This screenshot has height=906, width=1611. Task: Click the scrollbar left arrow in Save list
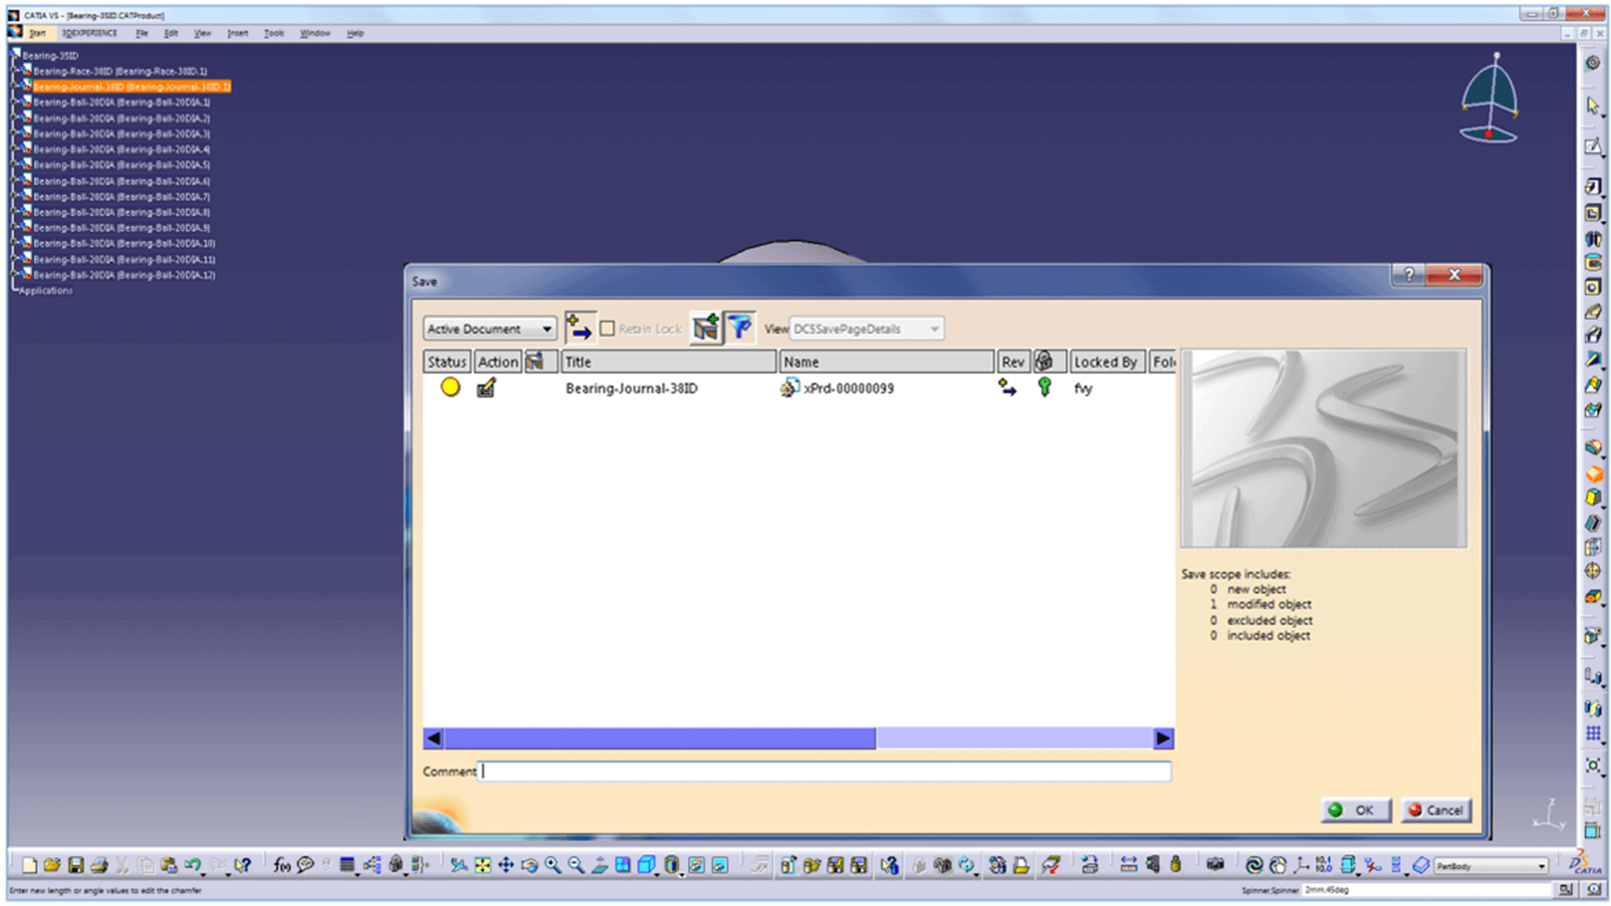[434, 738]
